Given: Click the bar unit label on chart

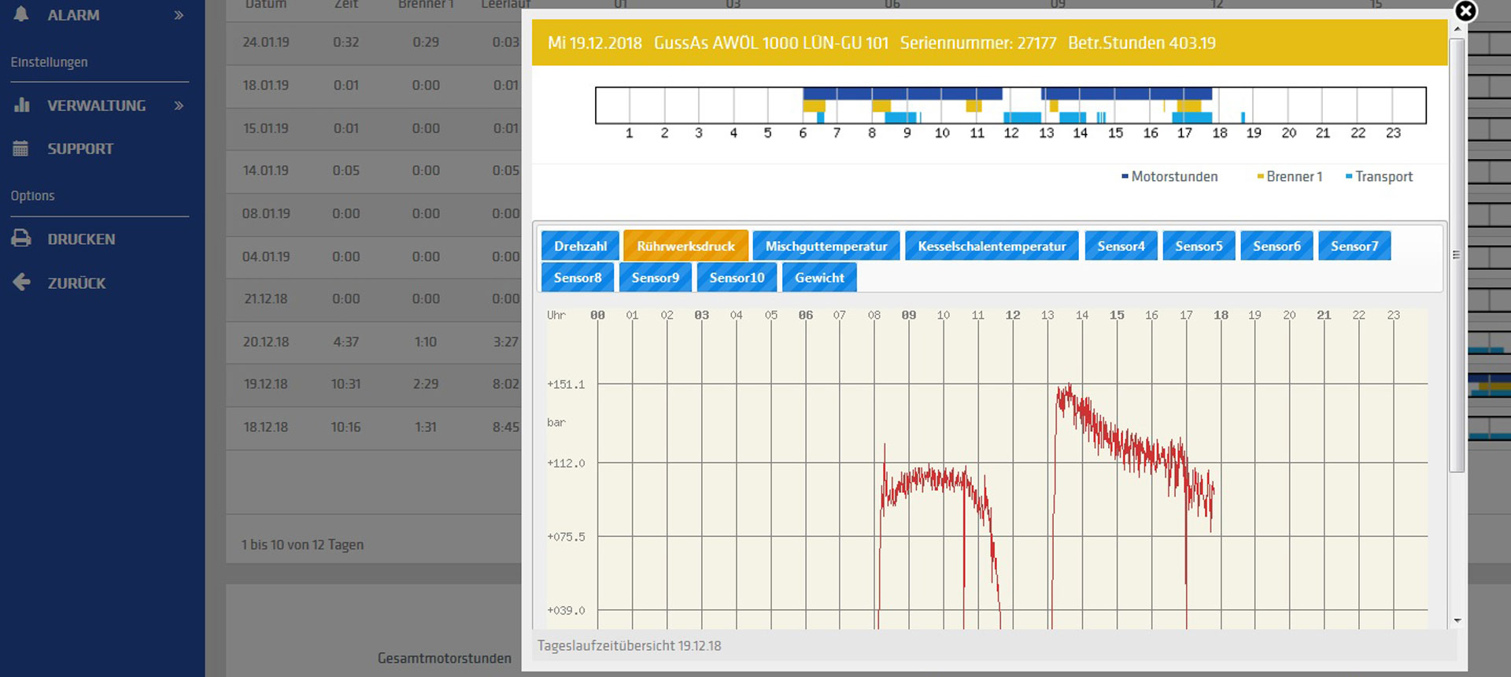Looking at the screenshot, I should tap(556, 422).
